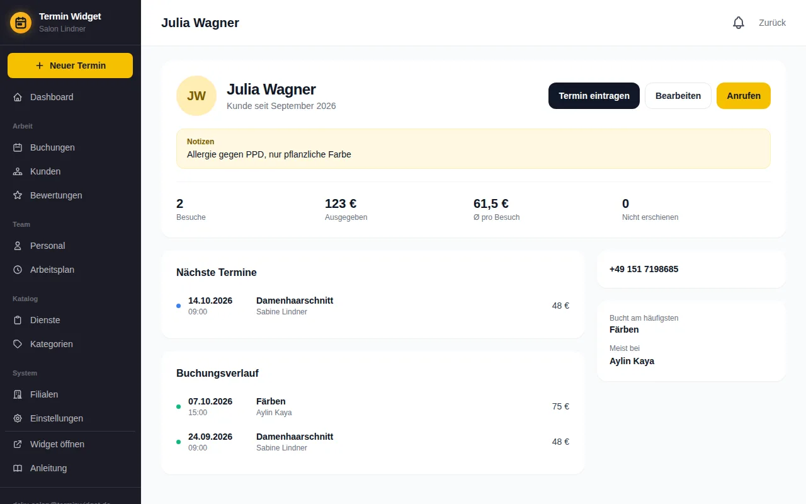This screenshot has width=806, height=504.
Task: Click the Bearbeiten button
Action: click(678, 96)
